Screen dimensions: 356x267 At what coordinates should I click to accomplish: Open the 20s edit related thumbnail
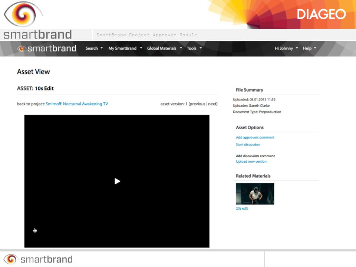255,194
